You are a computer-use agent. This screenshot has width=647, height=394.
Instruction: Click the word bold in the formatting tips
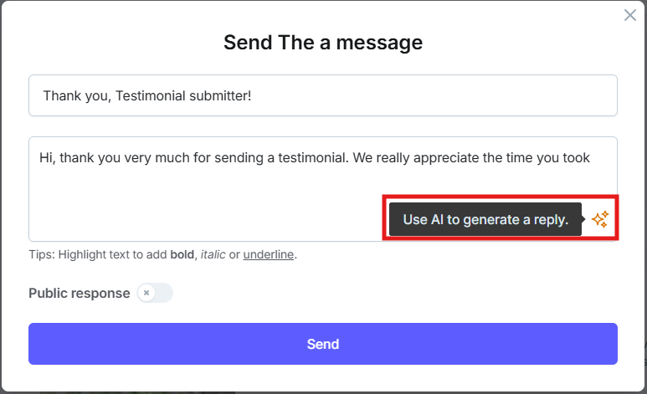(x=182, y=254)
